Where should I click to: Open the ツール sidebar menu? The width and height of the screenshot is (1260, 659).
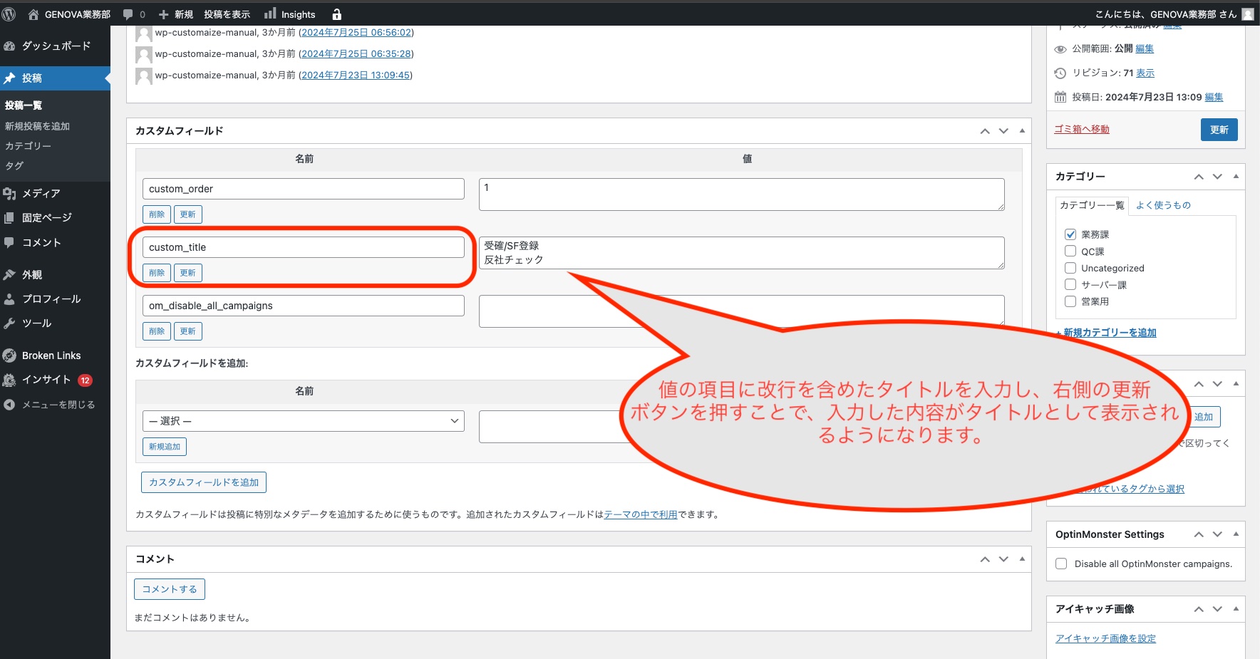[x=36, y=323]
